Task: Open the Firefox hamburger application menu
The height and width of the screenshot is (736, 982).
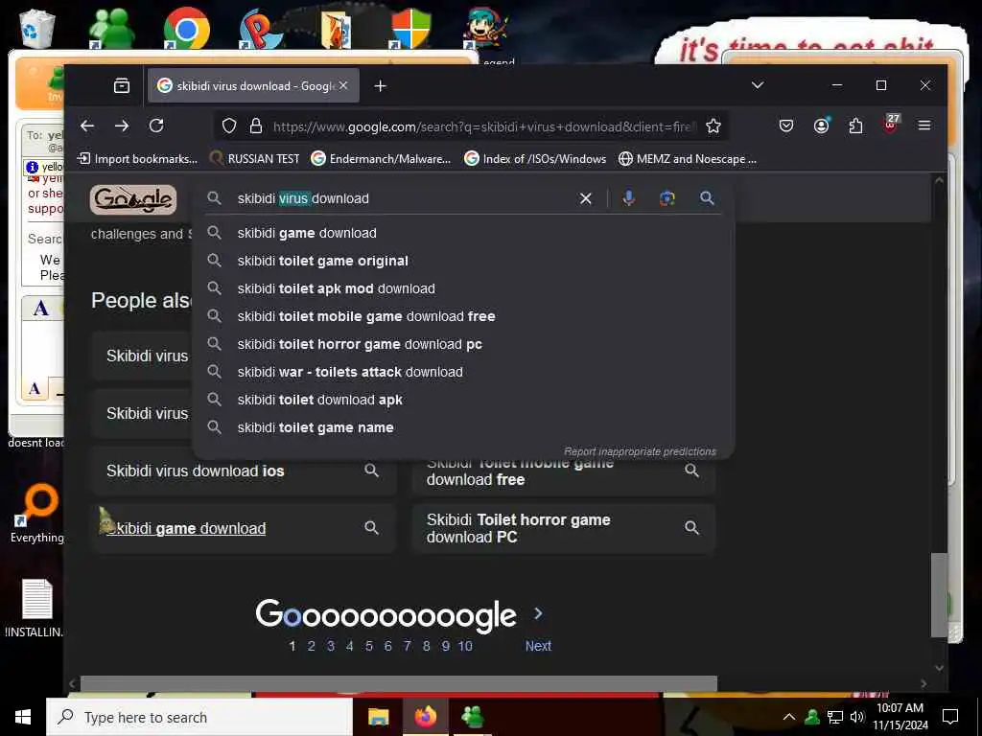Action: coord(924,126)
